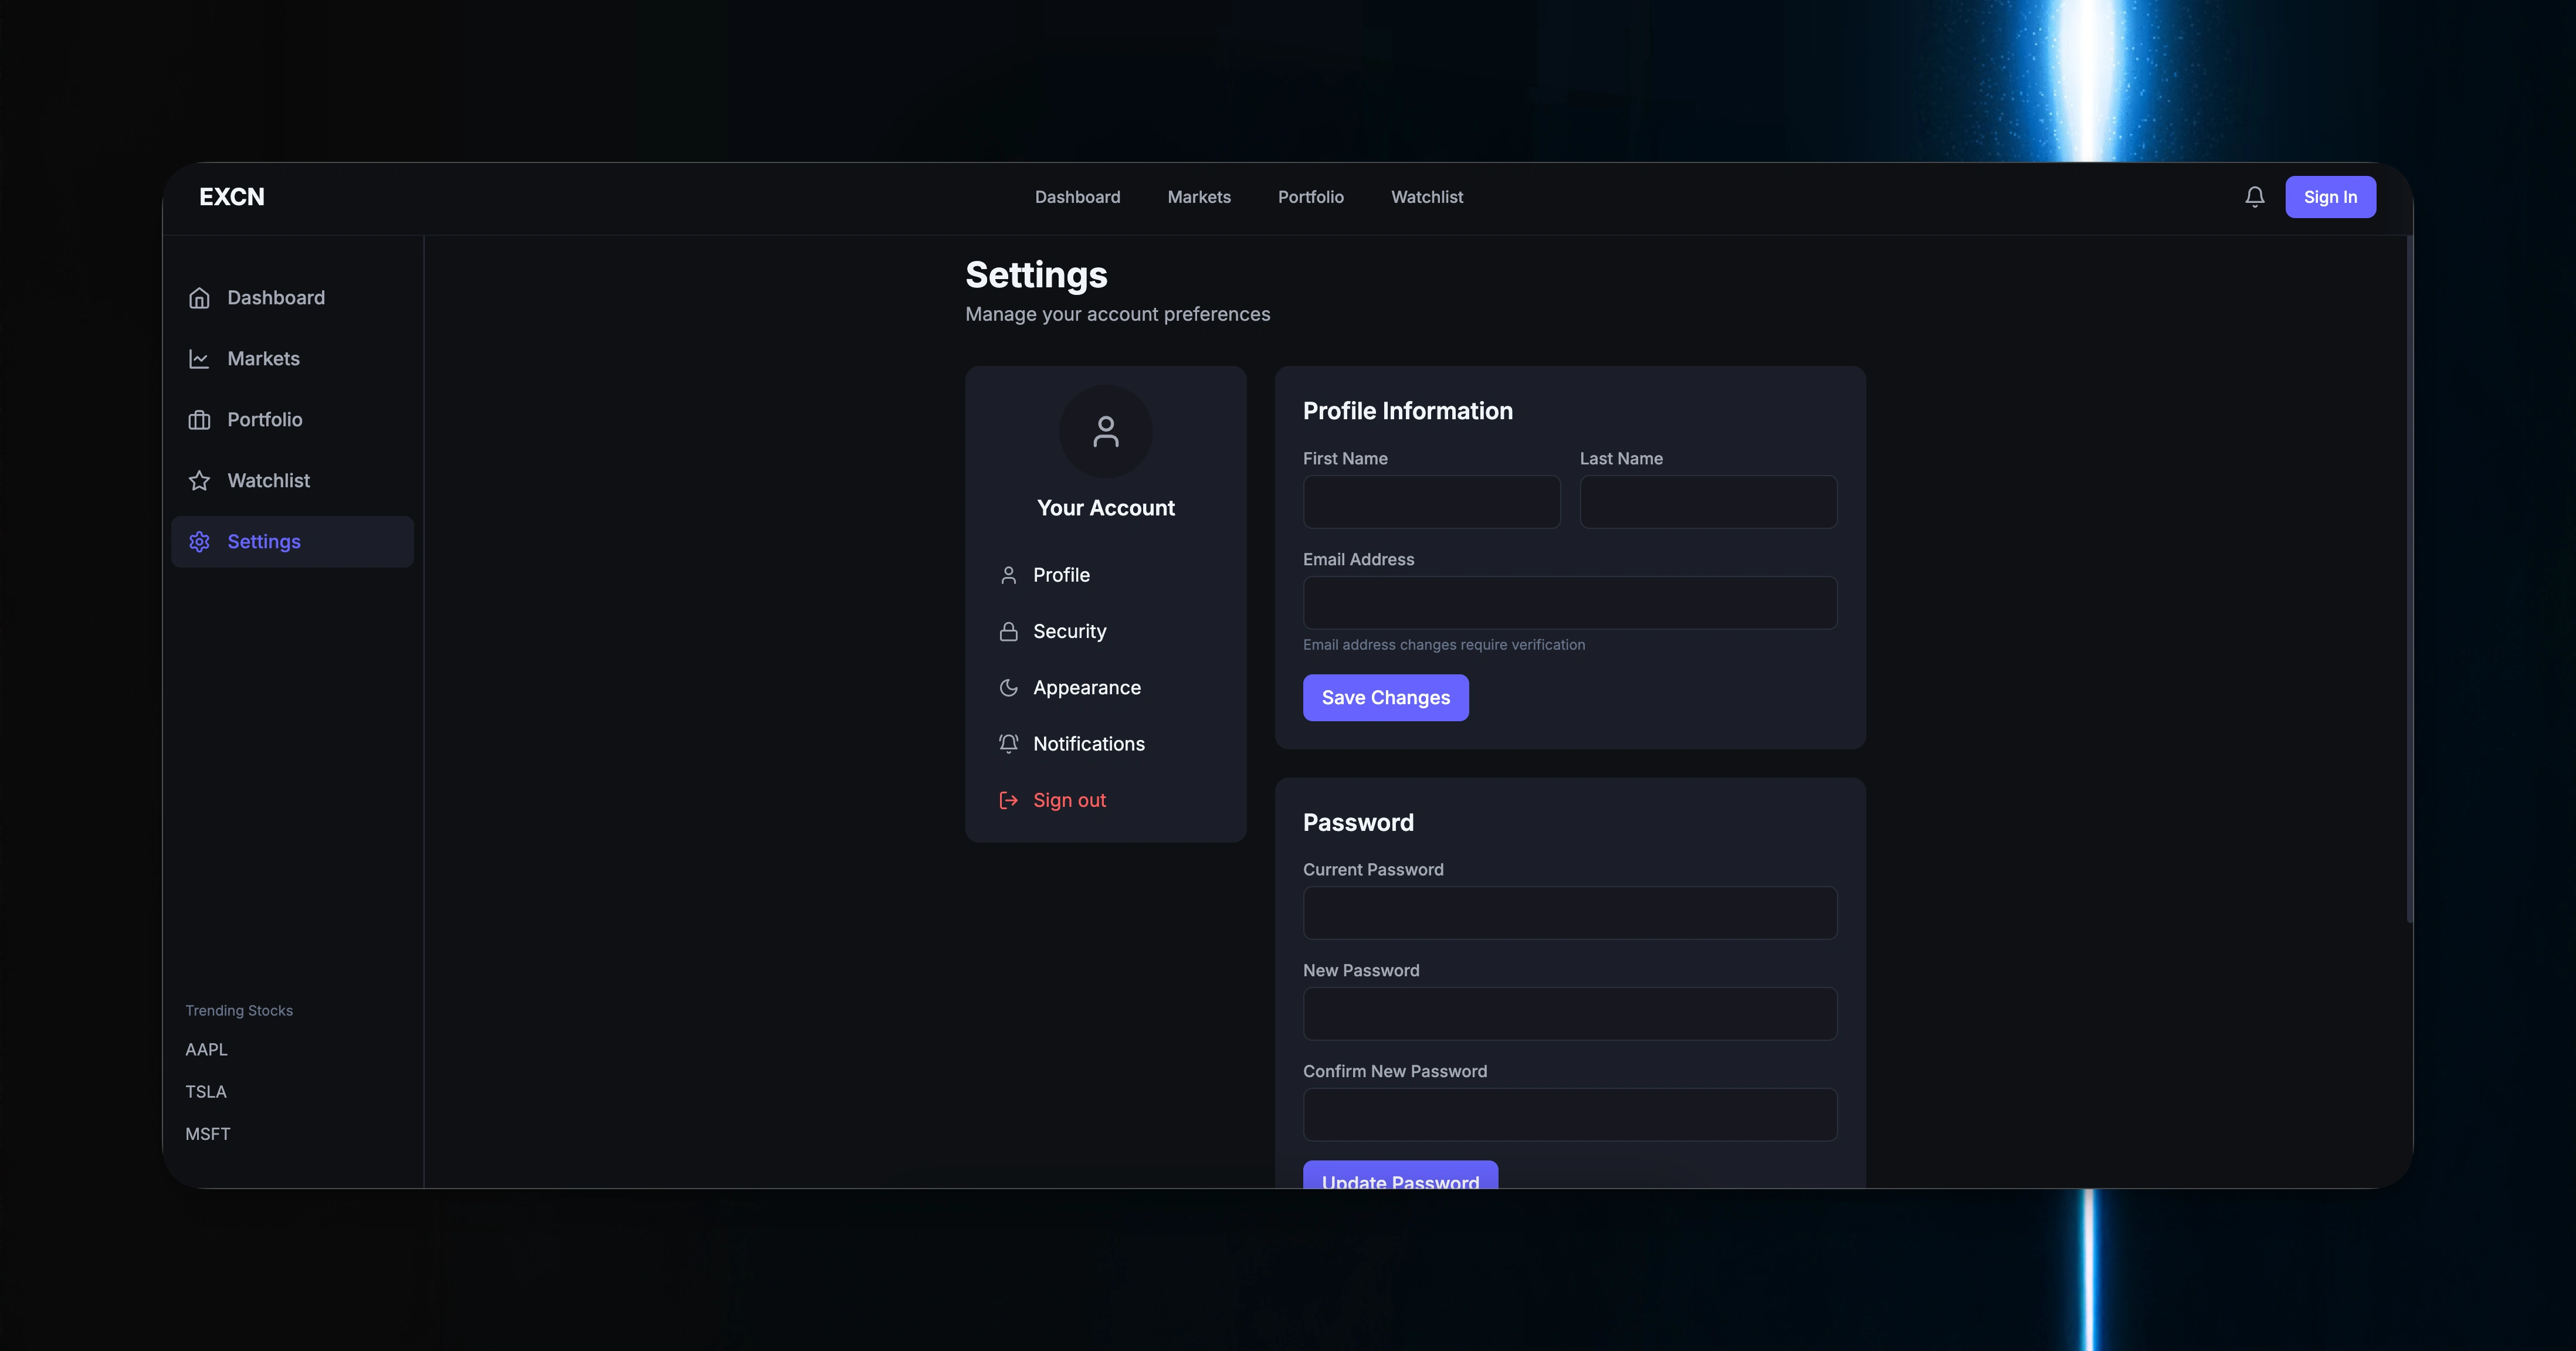Select Dashboard label in the sidebar
The image size is (2576, 1351).
[x=276, y=298]
